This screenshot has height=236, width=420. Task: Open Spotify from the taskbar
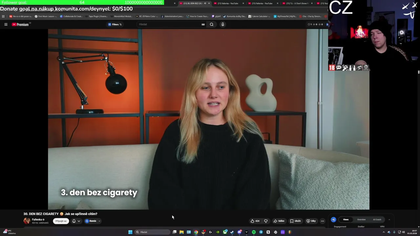[254, 232]
